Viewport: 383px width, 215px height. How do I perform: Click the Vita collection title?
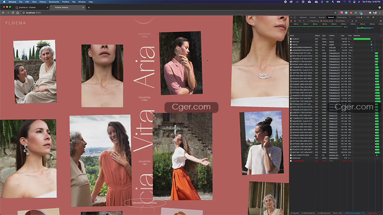pos(144,131)
